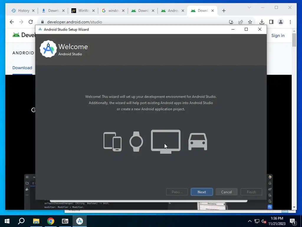The image size is (302, 227).
Task: Toggle the Chrome side panel
Action: (x=271, y=22)
